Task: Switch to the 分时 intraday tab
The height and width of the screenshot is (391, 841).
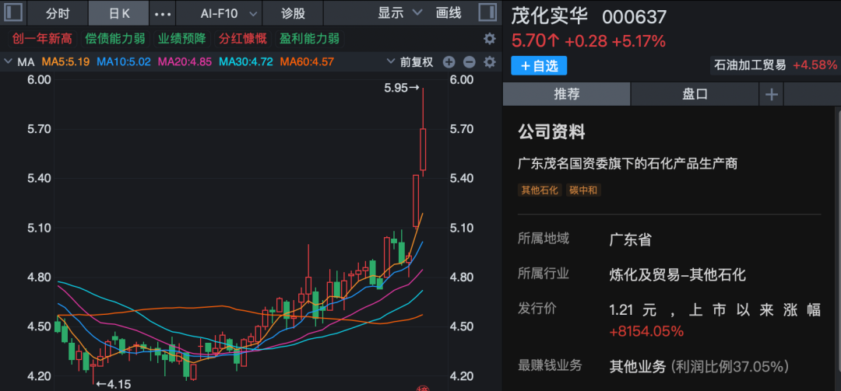Action: [x=58, y=13]
